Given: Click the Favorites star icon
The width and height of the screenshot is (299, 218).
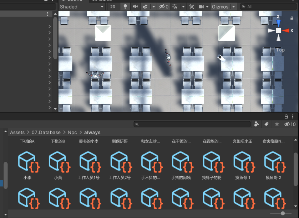Looking at the screenshot, I should pyautogui.click(x=277, y=124).
